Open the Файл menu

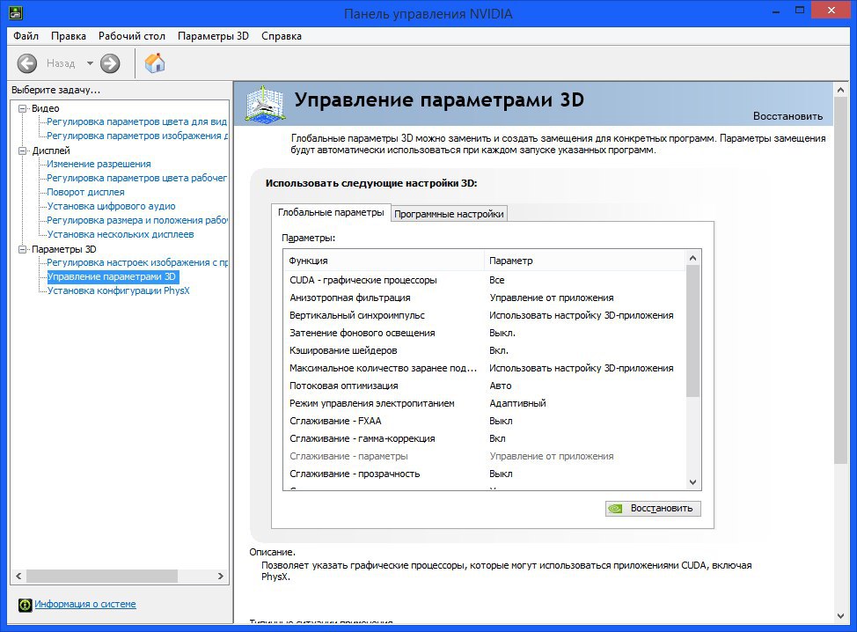point(26,36)
